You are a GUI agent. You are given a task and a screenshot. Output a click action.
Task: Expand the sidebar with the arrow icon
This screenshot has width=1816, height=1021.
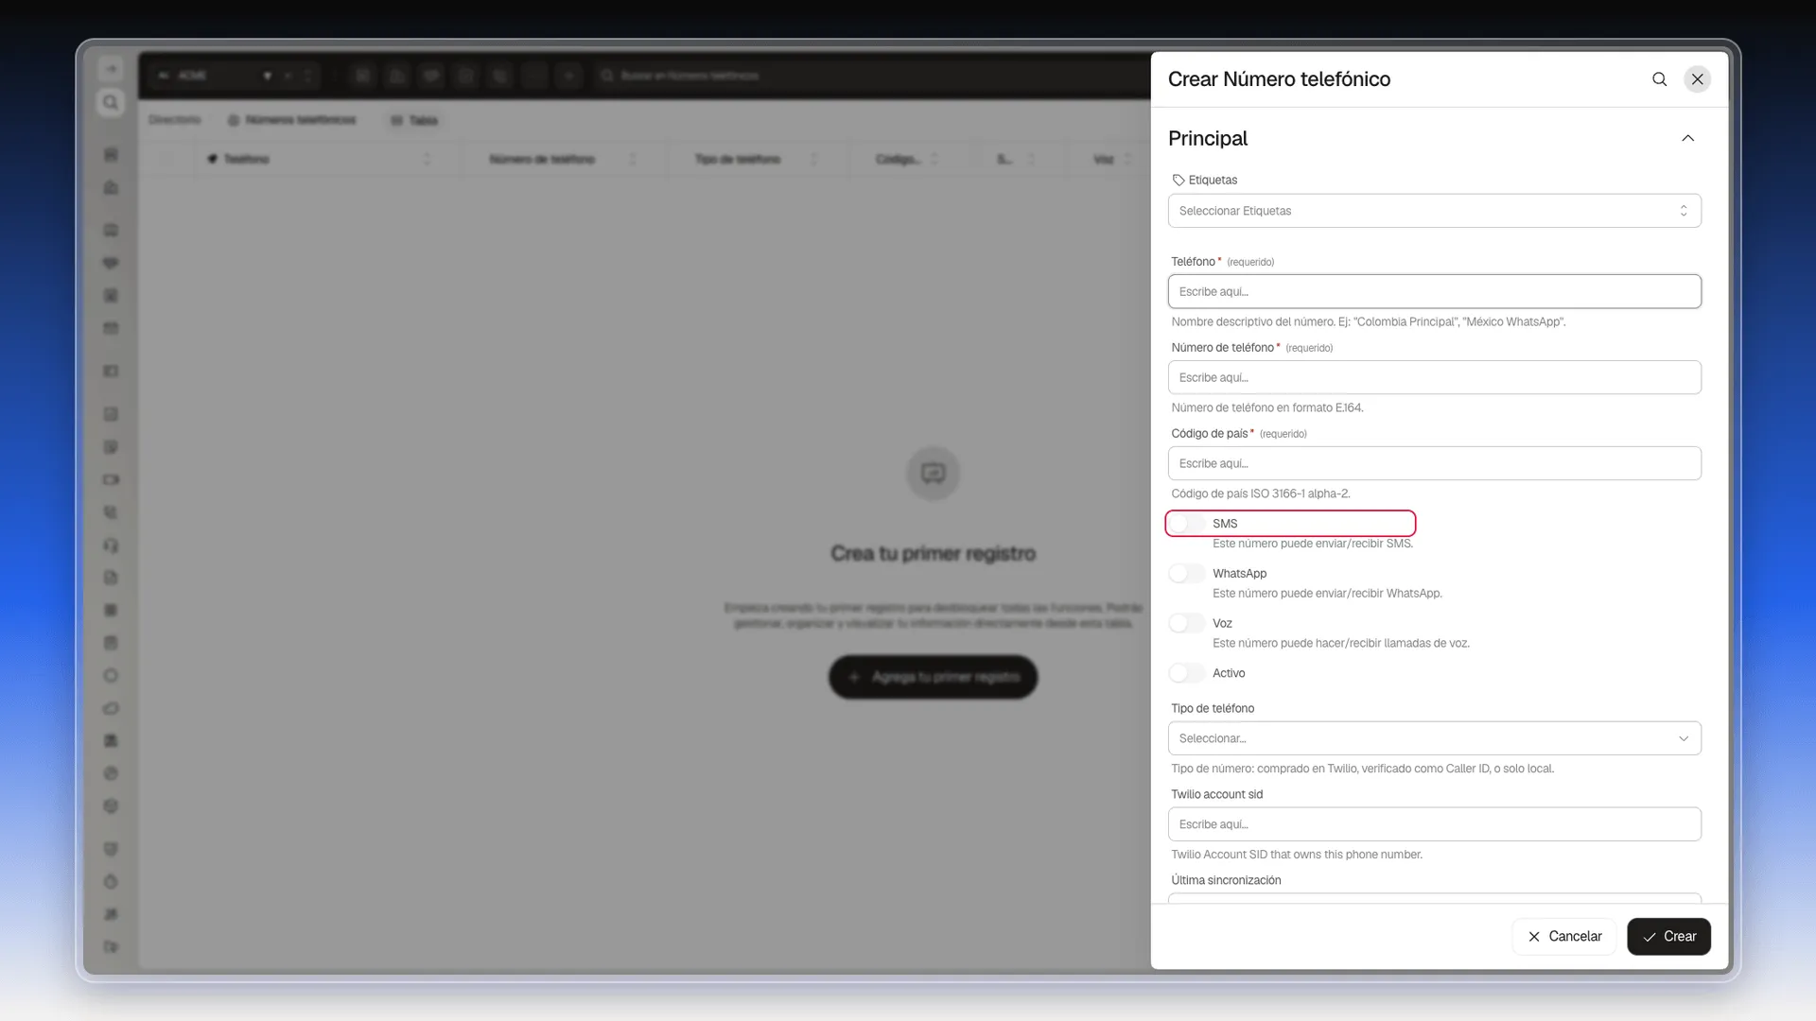(111, 69)
